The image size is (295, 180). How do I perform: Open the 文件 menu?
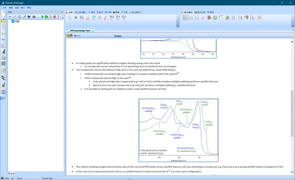click(x=4, y=8)
